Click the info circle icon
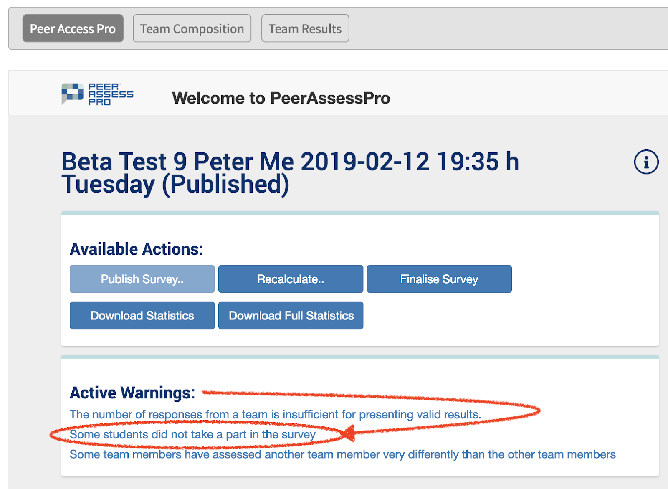Image resolution: width=668 pixels, height=489 pixels. point(646,162)
